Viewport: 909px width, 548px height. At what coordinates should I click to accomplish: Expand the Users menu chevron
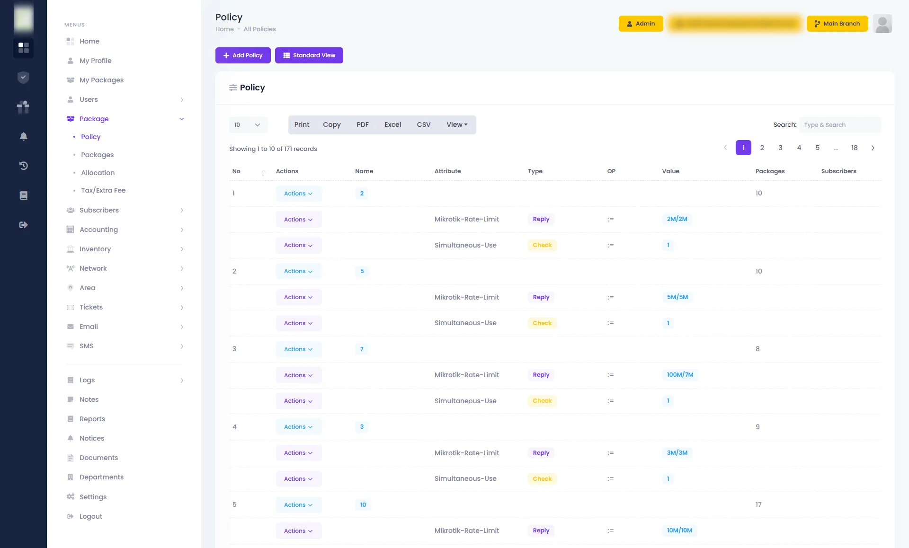(x=182, y=100)
